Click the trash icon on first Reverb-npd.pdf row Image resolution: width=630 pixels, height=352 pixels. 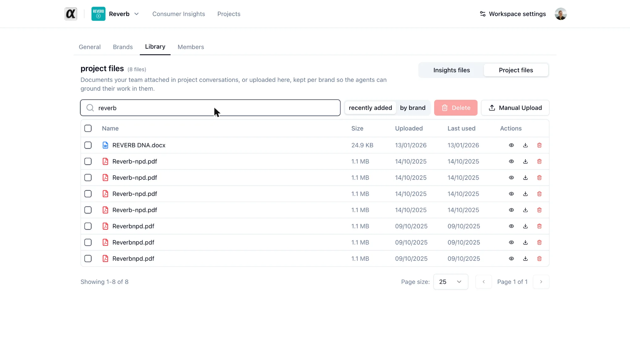[x=539, y=161]
